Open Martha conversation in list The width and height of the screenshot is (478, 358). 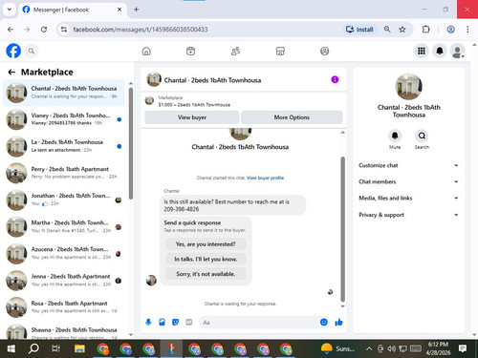[64, 226]
